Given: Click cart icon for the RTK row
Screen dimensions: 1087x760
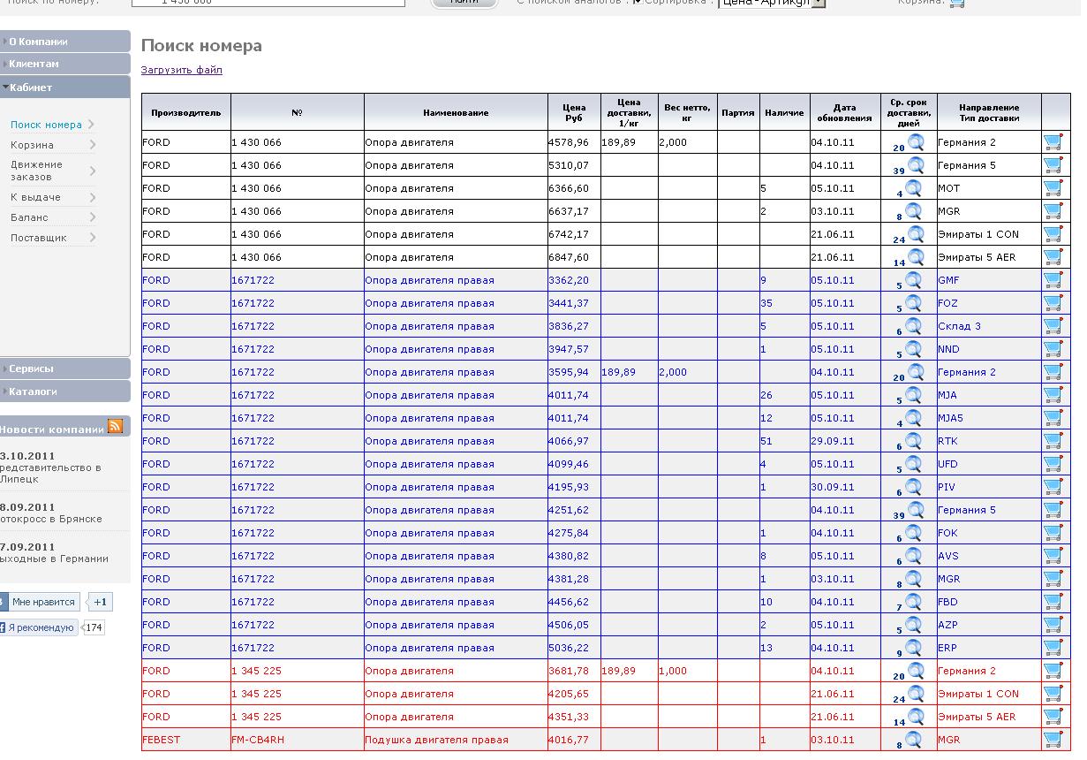Looking at the screenshot, I should click(x=1053, y=440).
